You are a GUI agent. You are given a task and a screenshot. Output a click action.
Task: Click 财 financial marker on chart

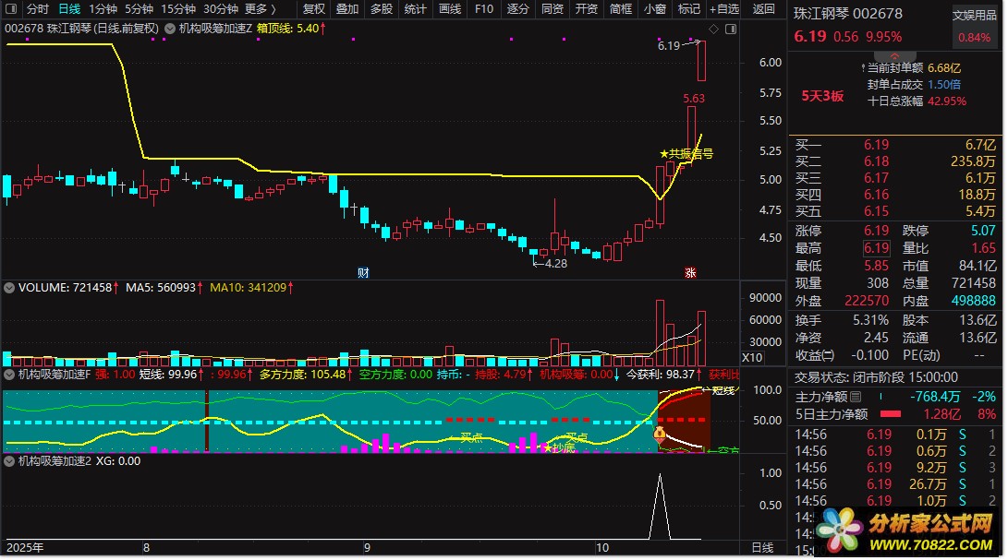click(363, 272)
